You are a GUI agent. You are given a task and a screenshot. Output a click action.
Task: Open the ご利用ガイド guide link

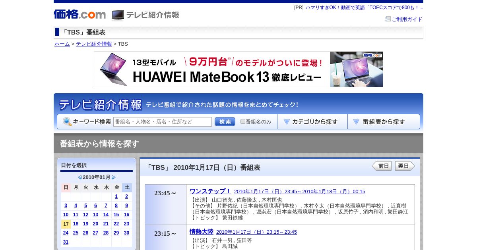[407, 19]
